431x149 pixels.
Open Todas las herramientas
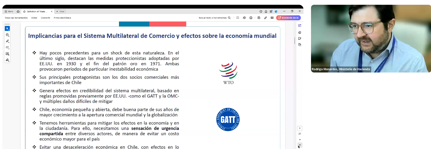click(16, 18)
